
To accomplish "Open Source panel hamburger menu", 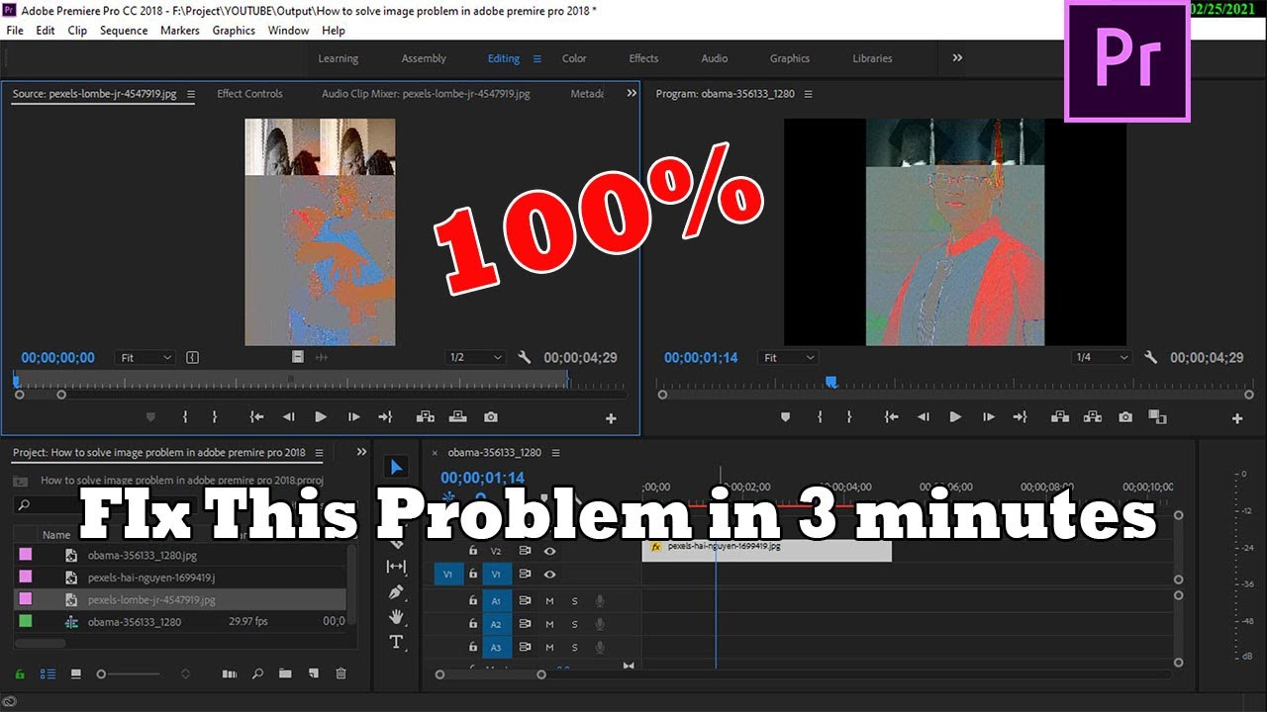I will [x=191, y=94].
